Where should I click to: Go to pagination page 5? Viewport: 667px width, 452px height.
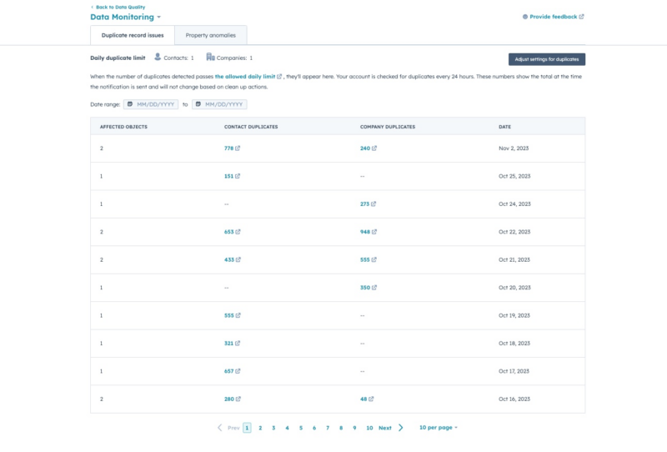coord(301,428)
